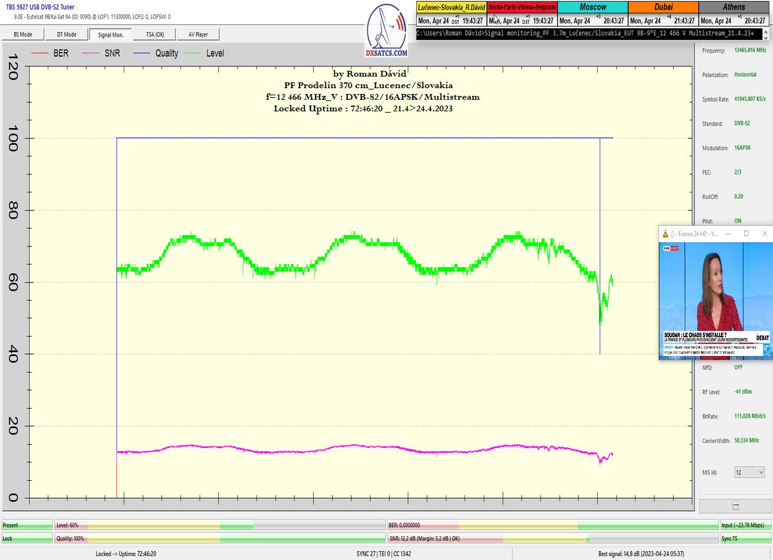Click the icon button below the MIS dropdown
Image resolution: width=773 pixels, height=560 pixels.
(x=735, y=507)
